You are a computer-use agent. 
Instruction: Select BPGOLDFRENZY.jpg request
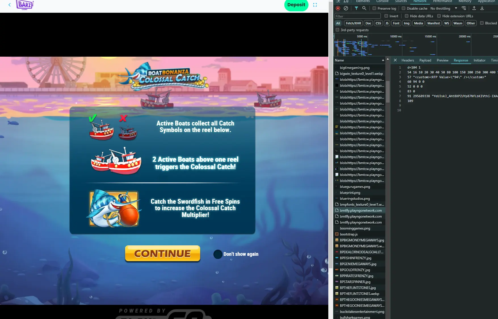[x=360, y=270]
